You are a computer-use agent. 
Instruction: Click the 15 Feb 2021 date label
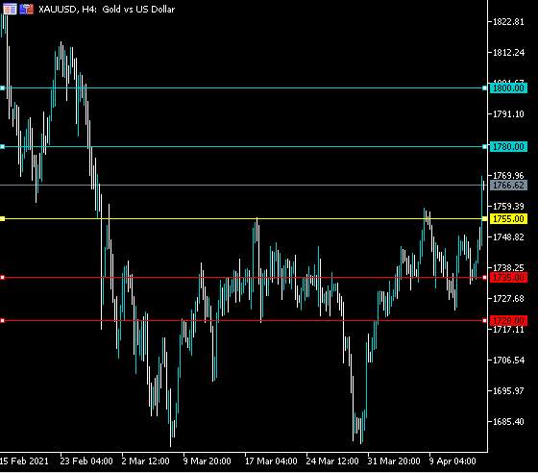point(24,461)
